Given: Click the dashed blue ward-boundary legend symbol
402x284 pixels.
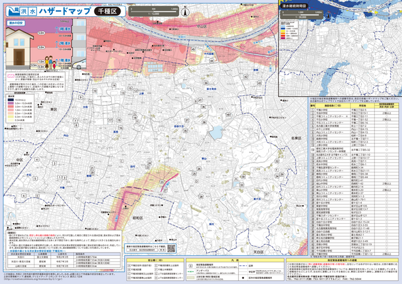Looking at the screenshot, I should click(243, 266).
